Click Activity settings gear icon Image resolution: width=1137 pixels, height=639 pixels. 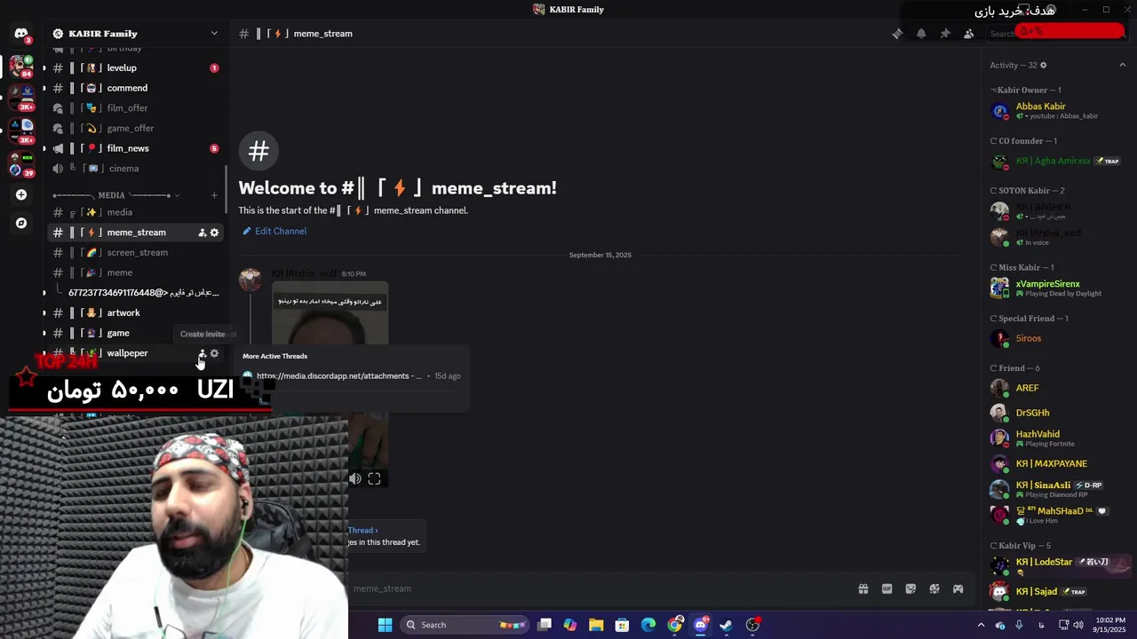click(1043, 65)
